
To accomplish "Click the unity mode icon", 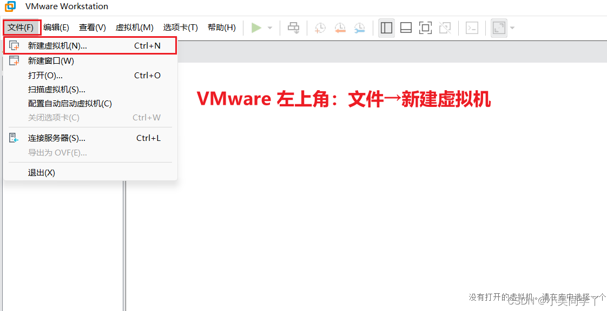I will tap(445, 28).
